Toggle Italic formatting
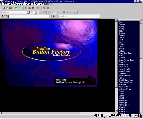143x119 pixels. (68, 12)
